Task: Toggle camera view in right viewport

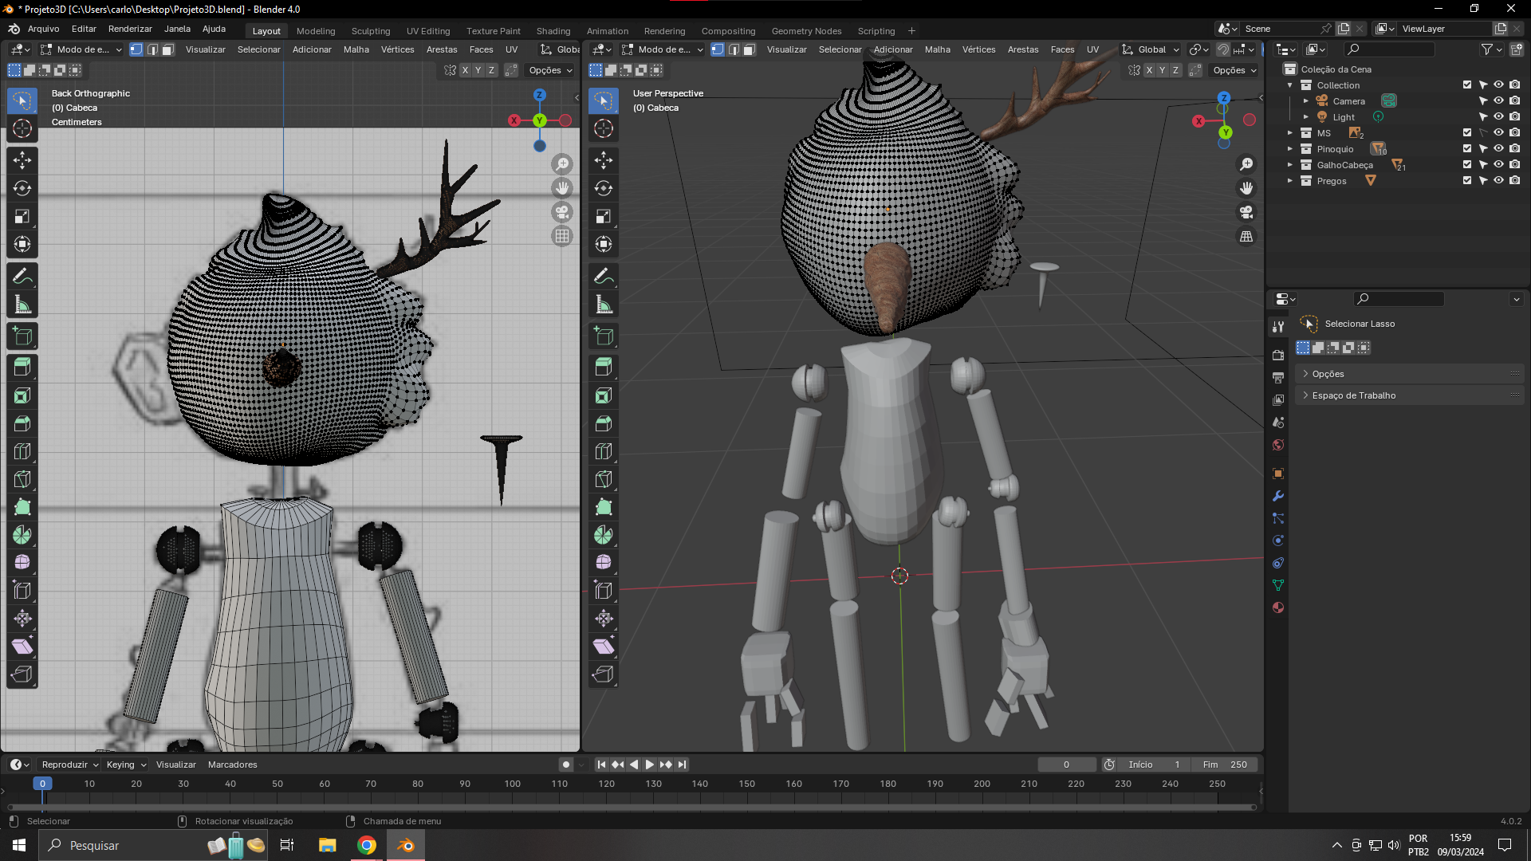Action: click(x=1246, y=212)
